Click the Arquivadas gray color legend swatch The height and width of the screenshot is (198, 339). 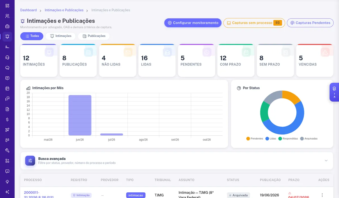[302, 138]
